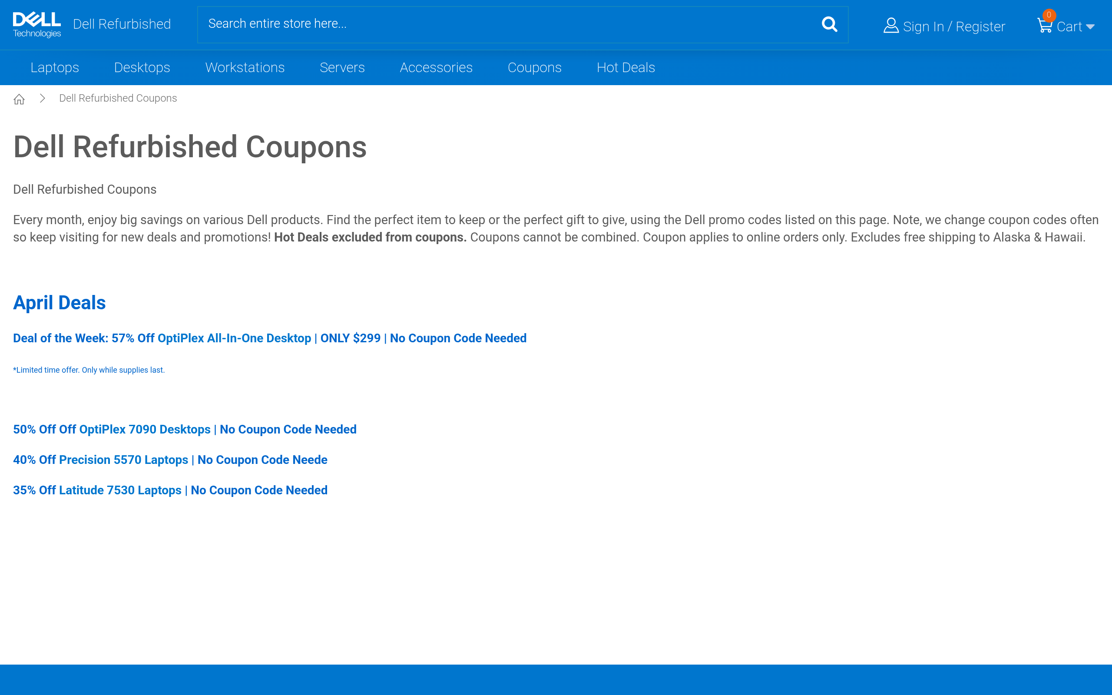Image resolution: width=1112 pixels, height=695 pixels.
Task: Click the cart item count badge
Action: [x=1049, y=15]
